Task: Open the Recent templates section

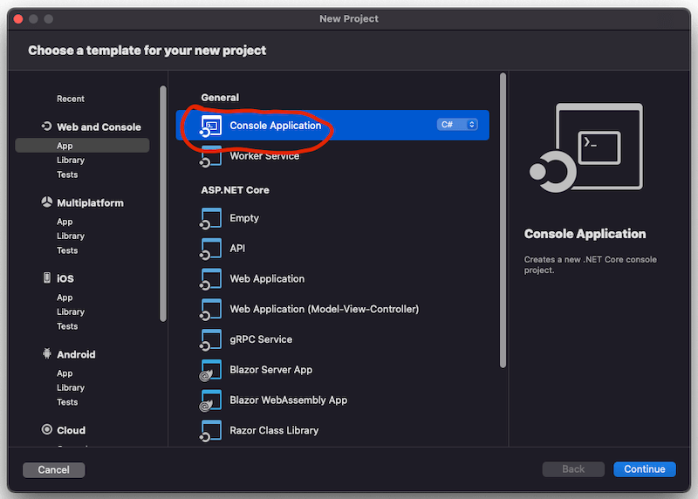Action: pyautogui.click(x=71, y=99)
